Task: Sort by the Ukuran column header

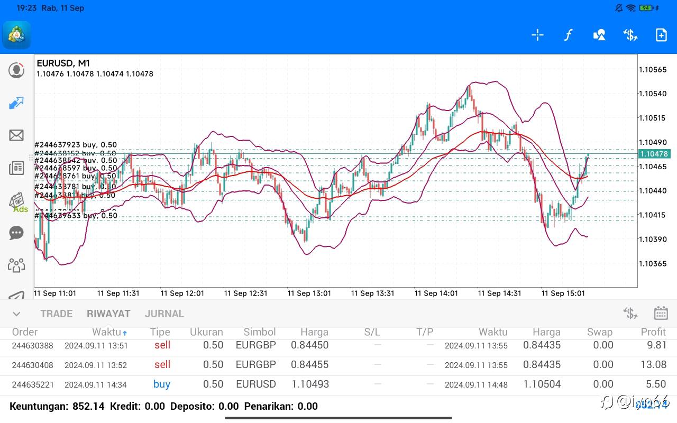Action: (x=206, y=332)
